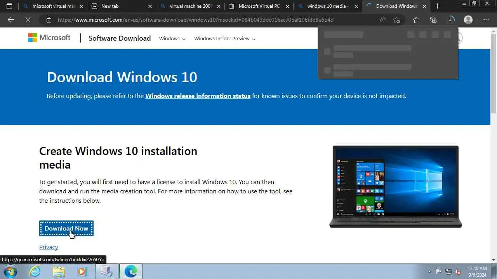The height and width of the screenshot is (279, 497).
Task: Open a new tab with the plus icon
Action: (x=438, y=6)
